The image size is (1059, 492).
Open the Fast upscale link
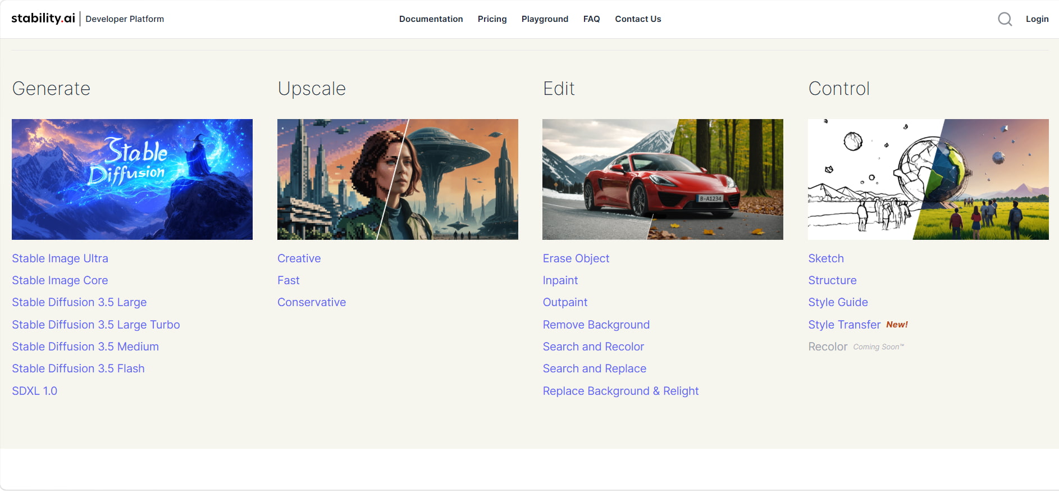click(289, 280)
